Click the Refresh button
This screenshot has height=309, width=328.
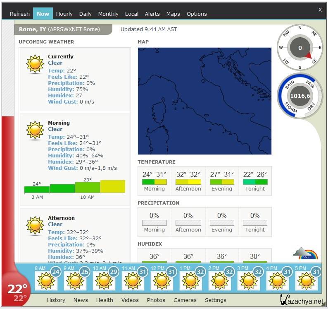coord(19,14)
